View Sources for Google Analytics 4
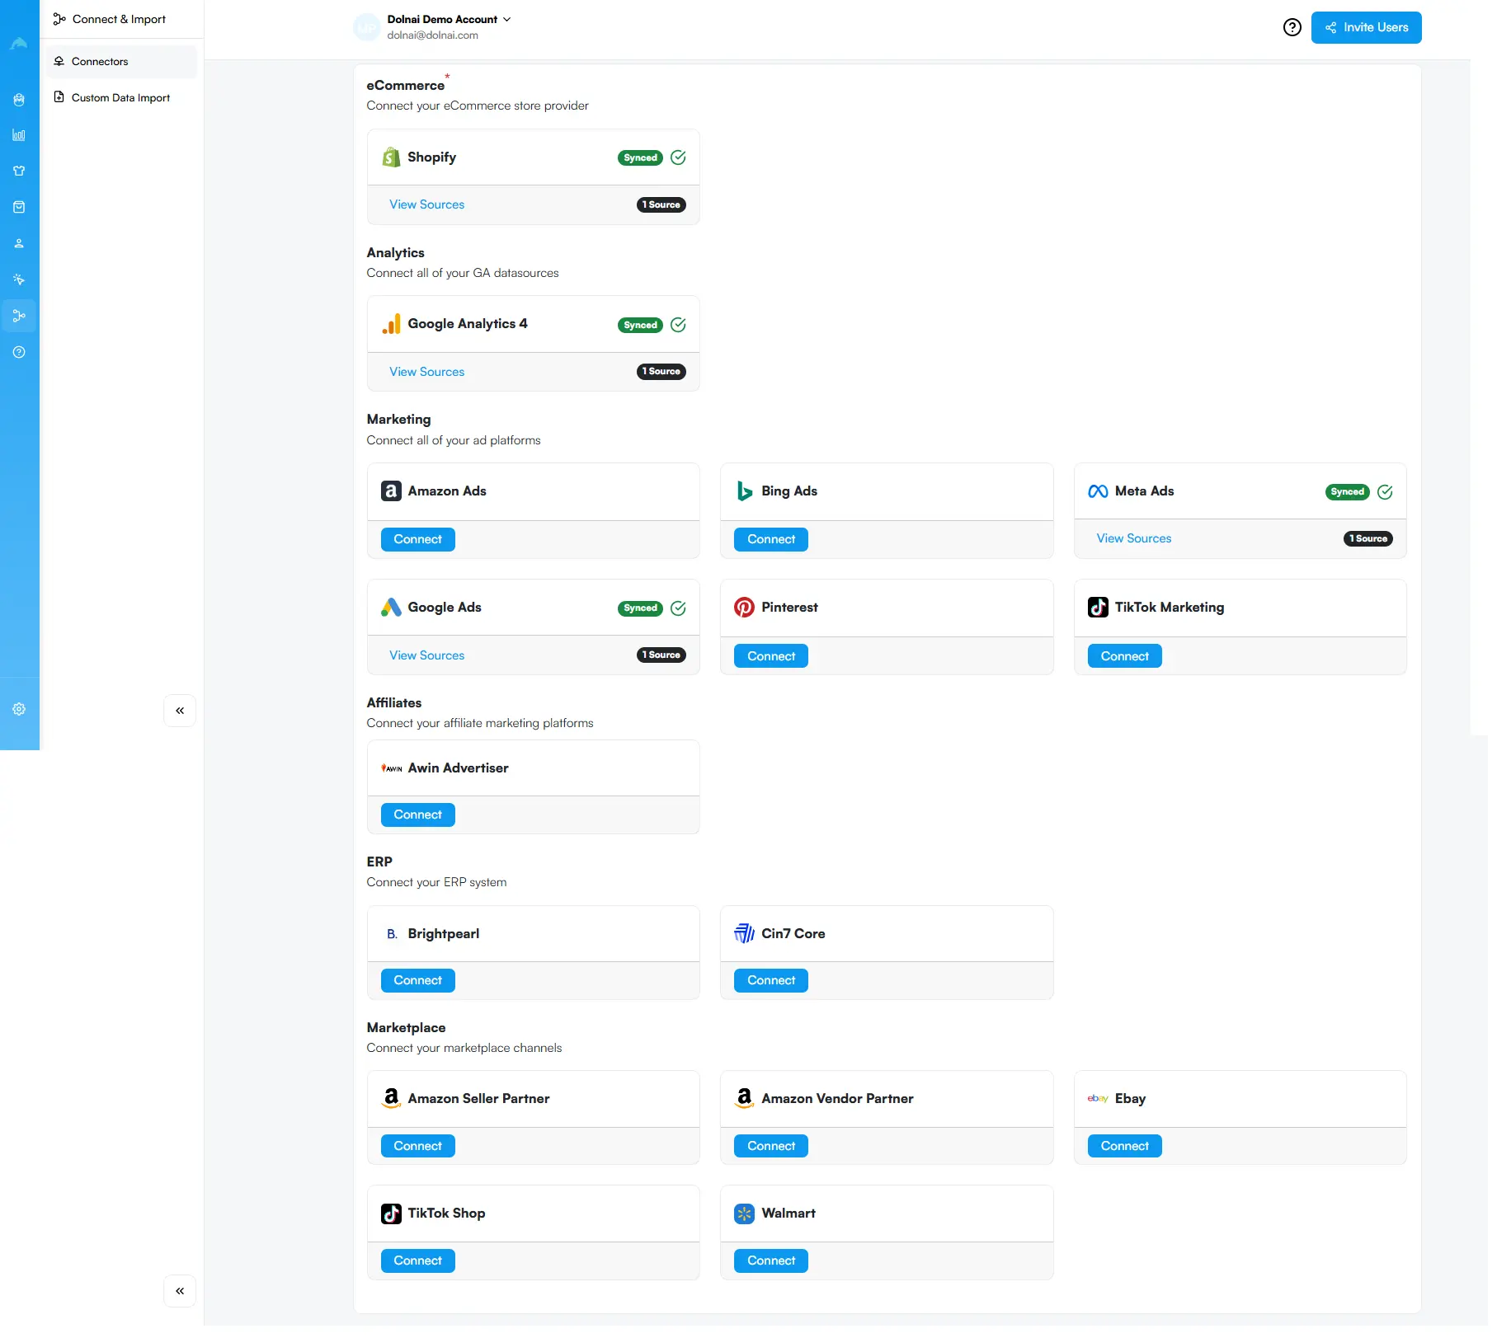The width and height of the screenshot is (1497, 1338). [x=426, y=372]
